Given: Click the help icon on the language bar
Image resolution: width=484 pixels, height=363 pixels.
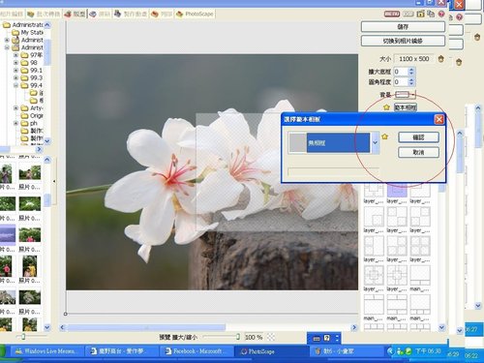Looking at the screenshot, I should (327, 338).
